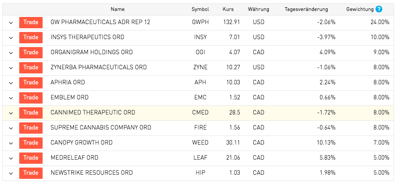Select the APHRIA ORD name
The height and width of the screenshot is (186, 397).
[67, 82]
